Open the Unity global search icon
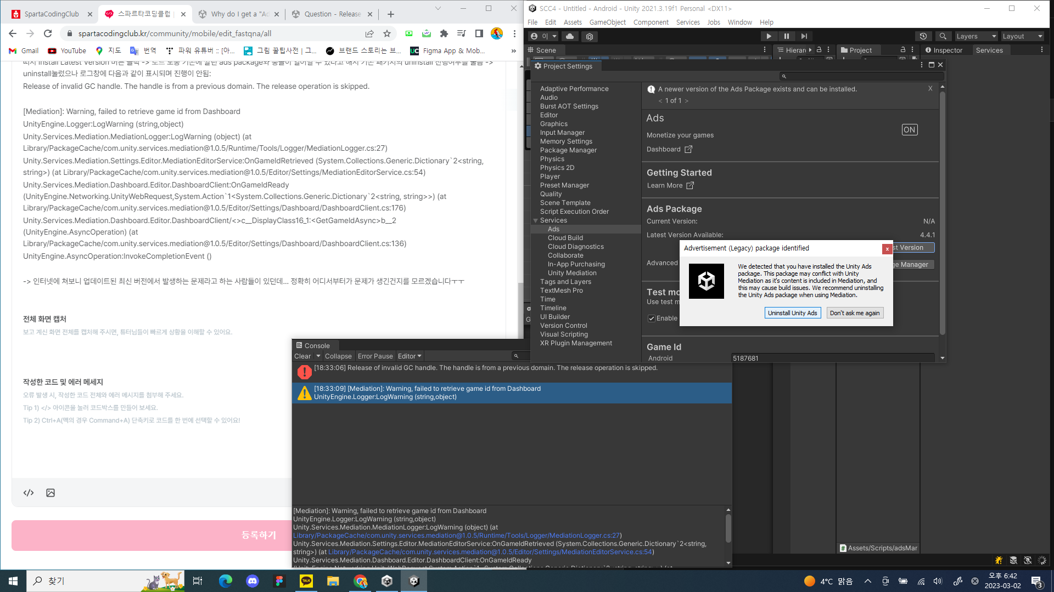This screenshot has width=1054, height=592. 943,36
